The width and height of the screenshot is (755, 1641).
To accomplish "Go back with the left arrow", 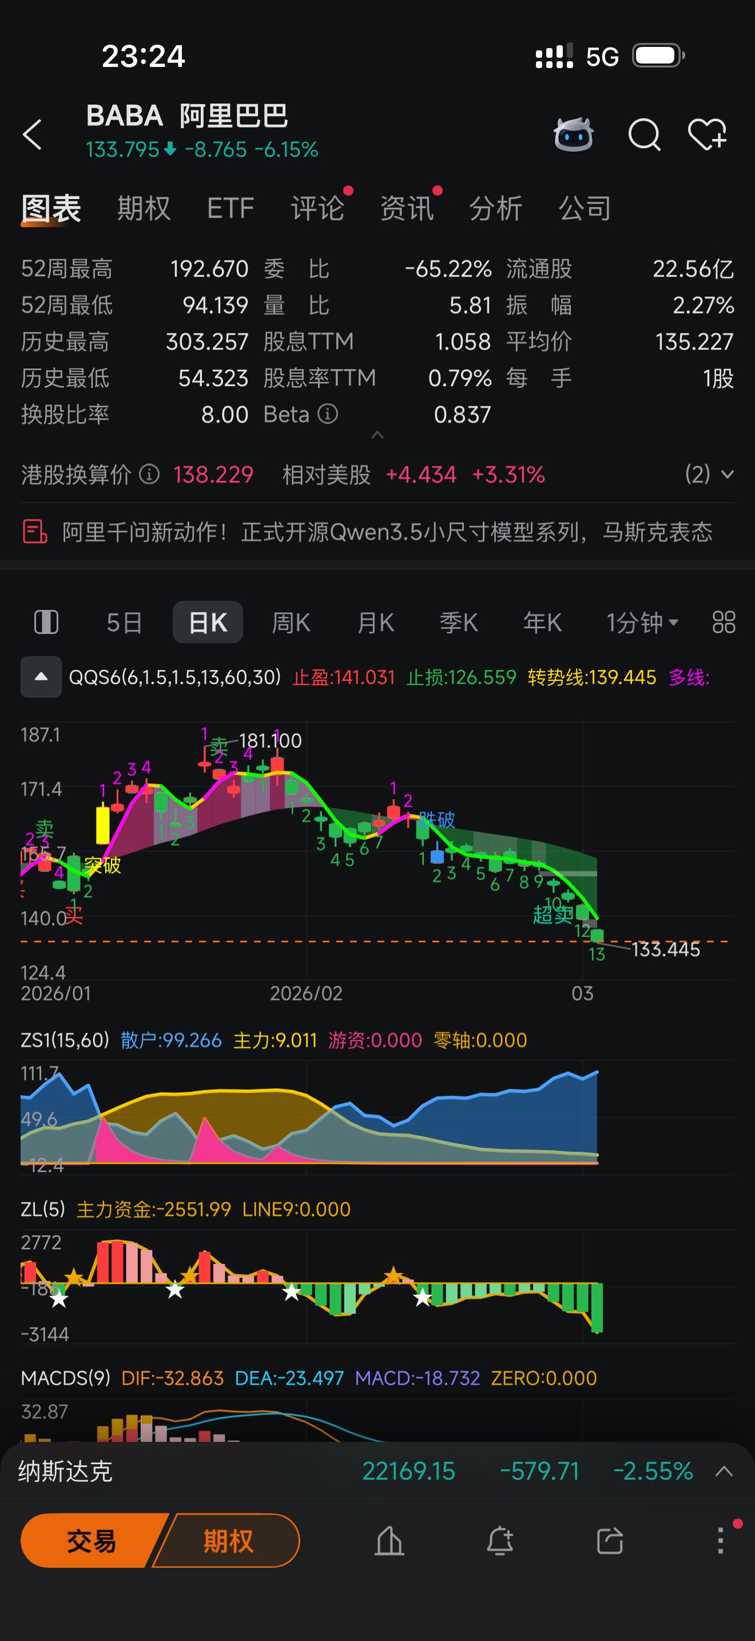I will coord(33,134).
